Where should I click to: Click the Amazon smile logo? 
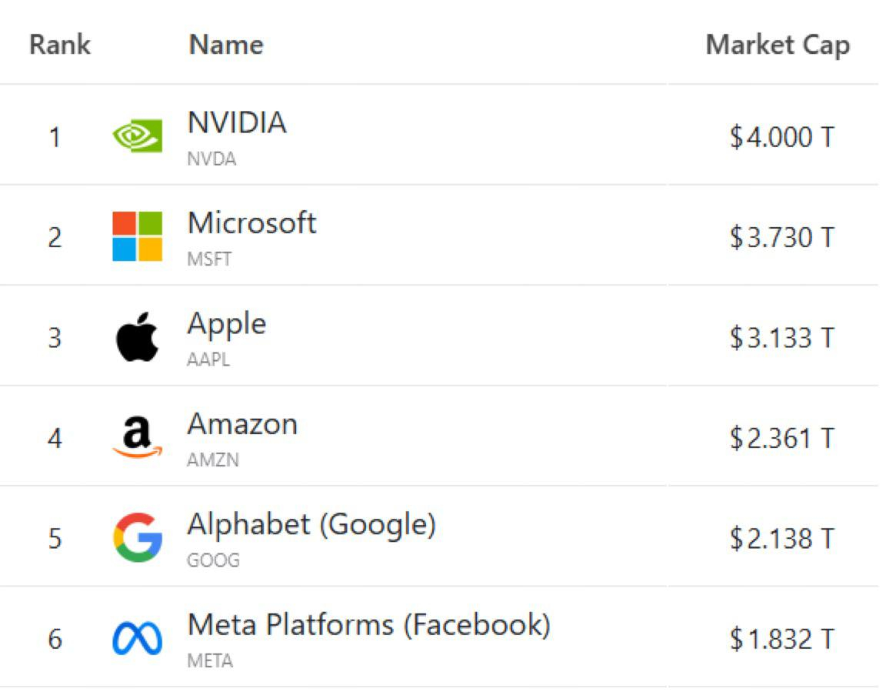coord(137,437)
